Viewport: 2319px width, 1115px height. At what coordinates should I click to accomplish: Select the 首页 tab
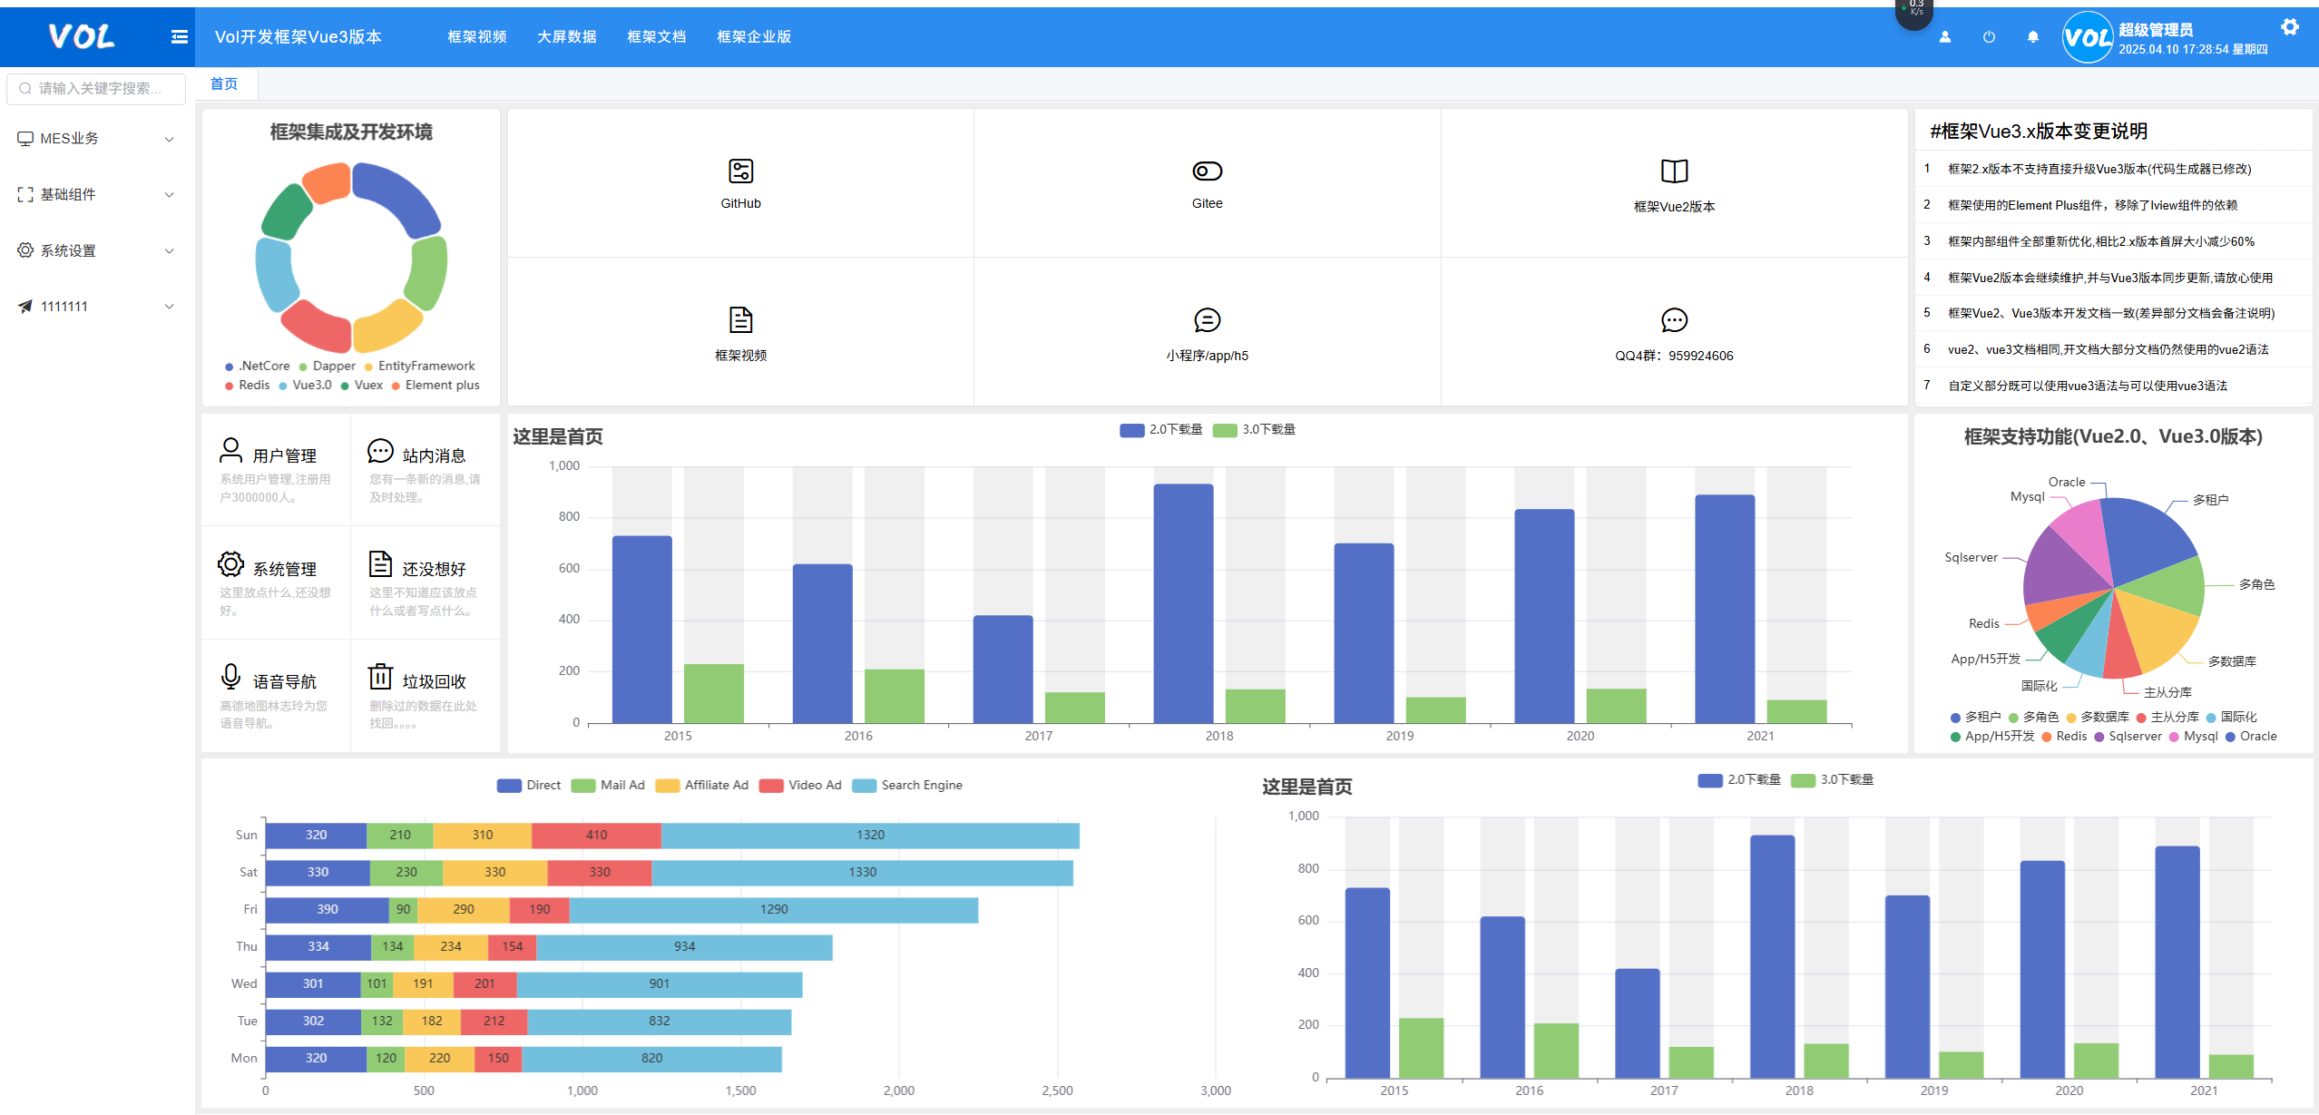[x=224, y=84]
